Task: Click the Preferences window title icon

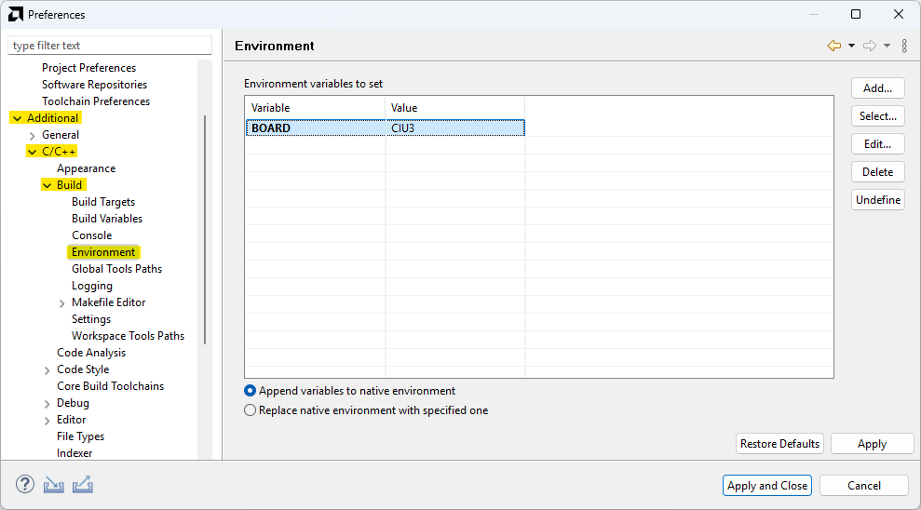Action: [16, 14]
